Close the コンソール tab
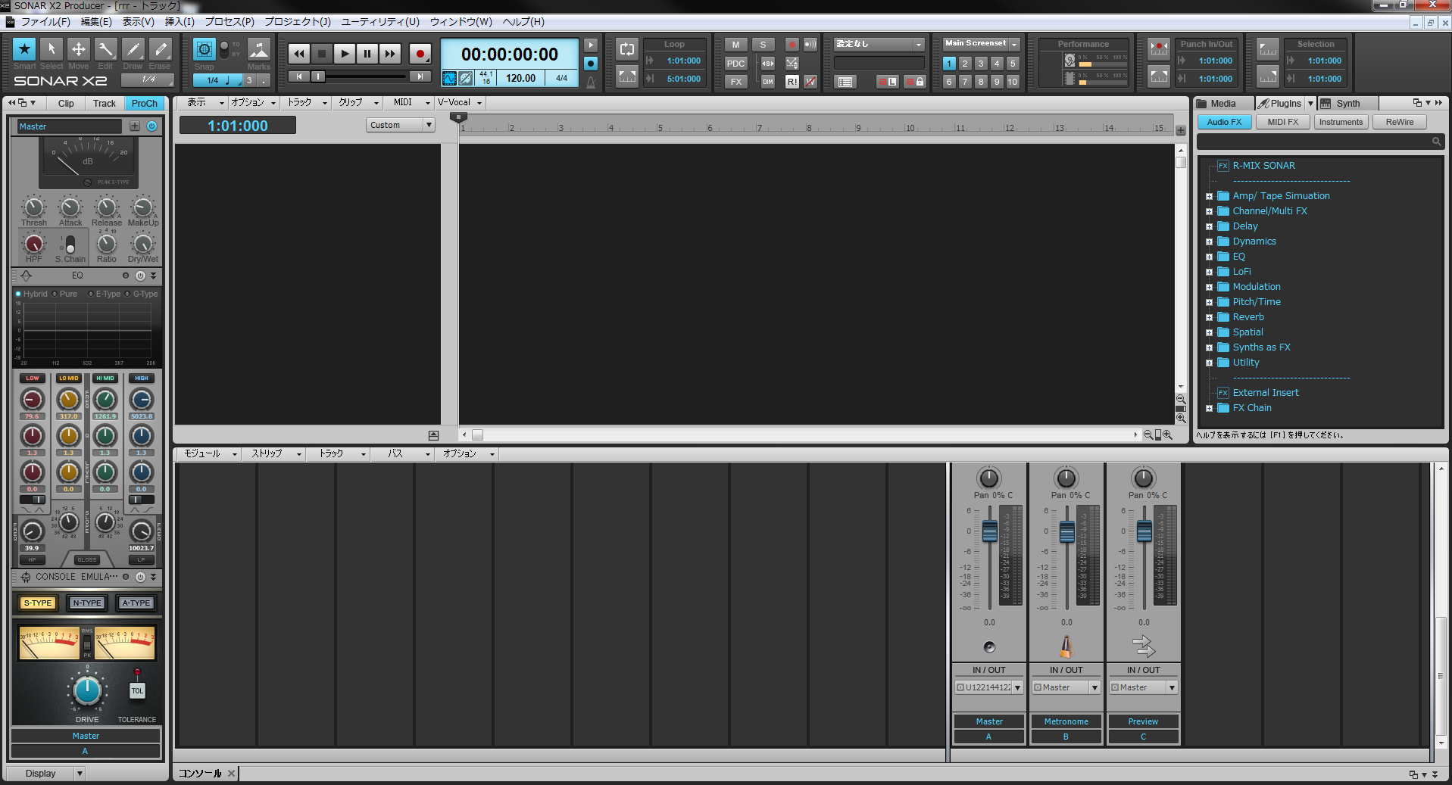This screenshot has height=785, width=1452. tap(231, 773)
